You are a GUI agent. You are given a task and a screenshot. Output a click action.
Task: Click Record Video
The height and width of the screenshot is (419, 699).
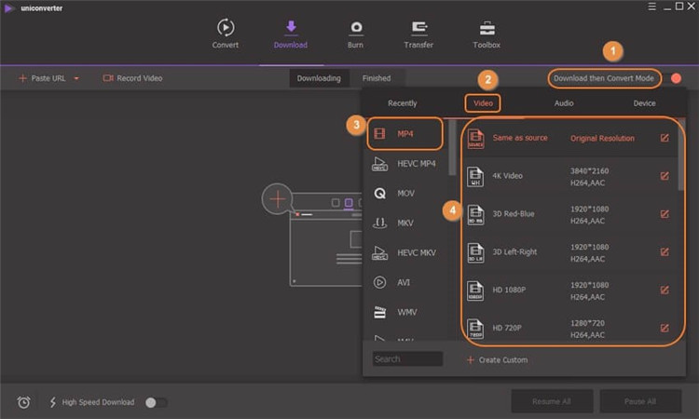pos(132,78)
